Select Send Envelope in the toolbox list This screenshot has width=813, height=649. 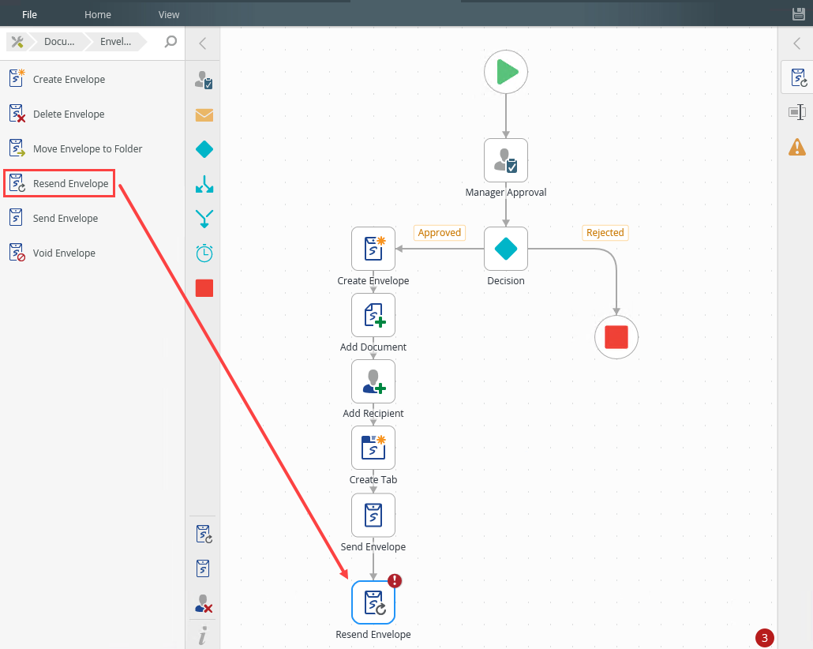[66, 219]
